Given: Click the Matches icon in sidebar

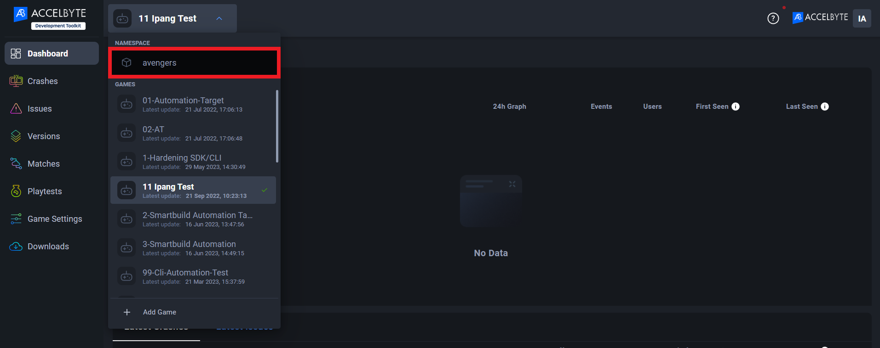Looking at the screenshot, I should point(16,163).
